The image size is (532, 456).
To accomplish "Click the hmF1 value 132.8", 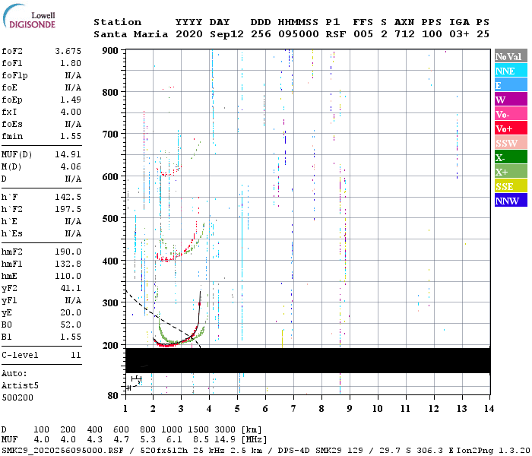I will [x=68, y=264].
